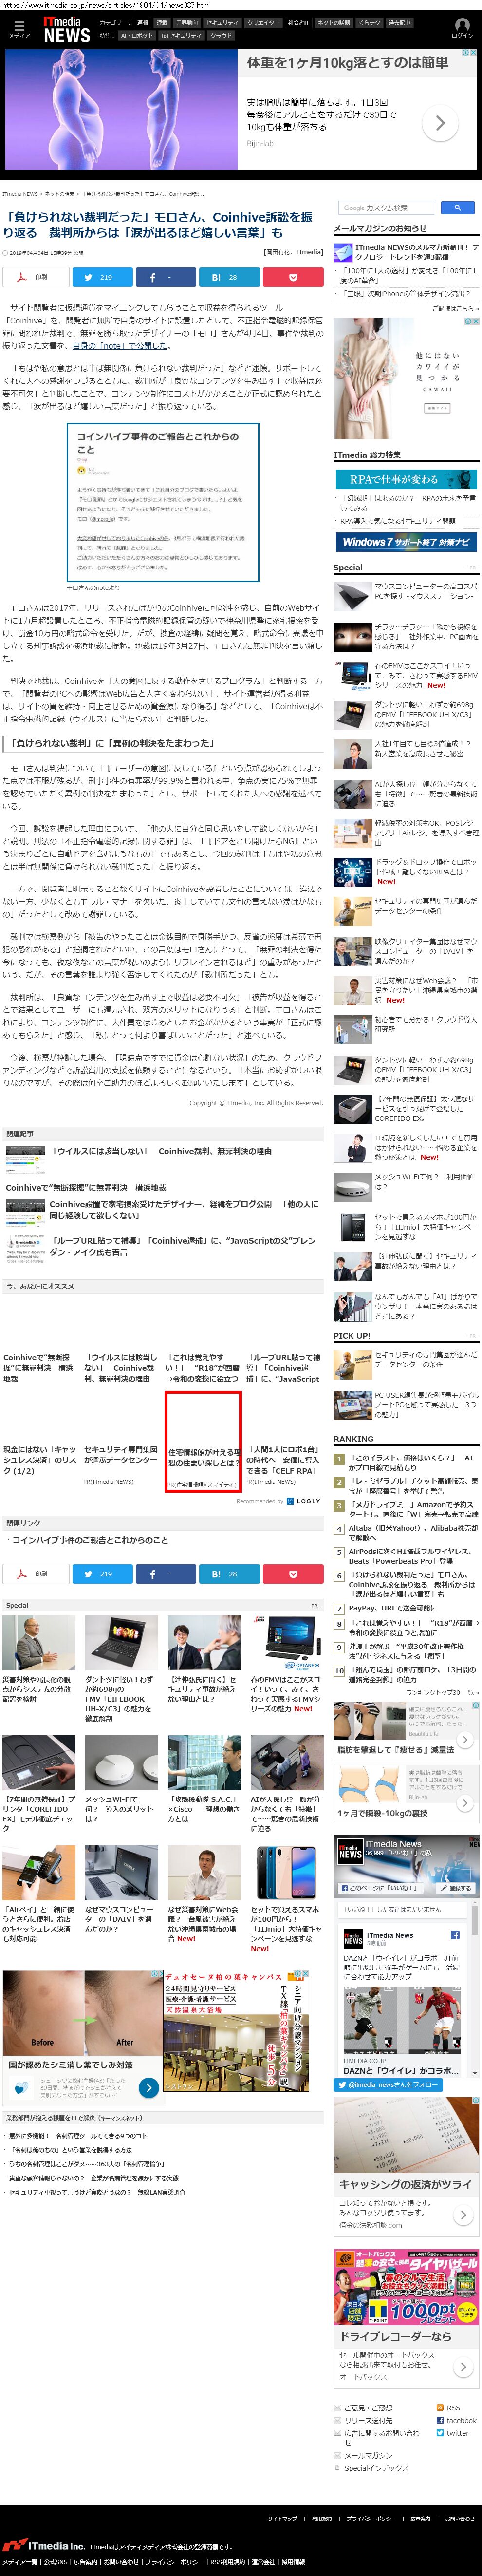Open the AI・ロボット feature tab
The height and width of the screenshot is (2576, 482).
(137, 35)
